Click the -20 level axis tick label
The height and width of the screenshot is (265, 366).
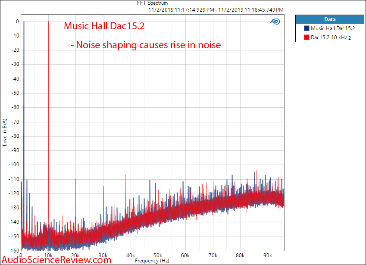pyautogui.click(x=15, y=50)
